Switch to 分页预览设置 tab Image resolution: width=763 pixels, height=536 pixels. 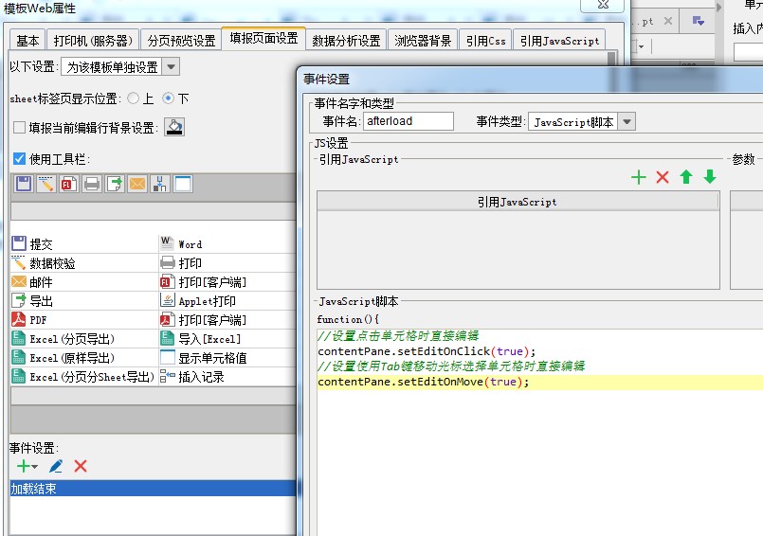pos(181,41)
